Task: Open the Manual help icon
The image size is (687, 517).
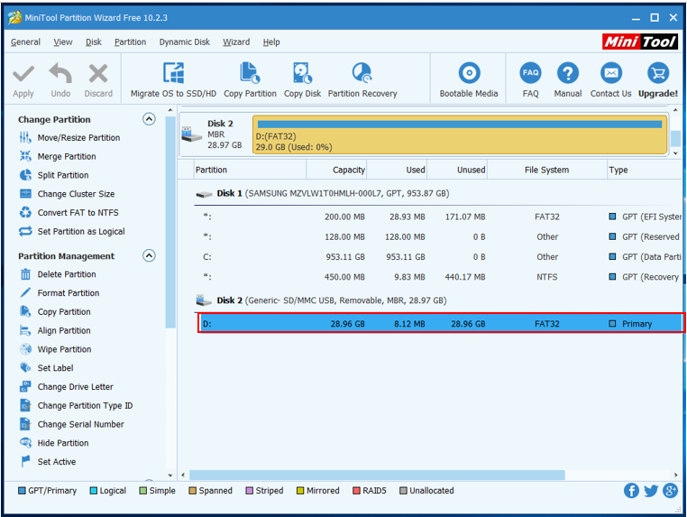Action: tap(568, 73)
